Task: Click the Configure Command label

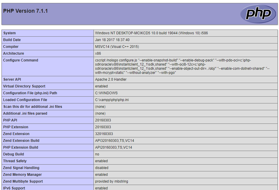Action: point(21,60)
